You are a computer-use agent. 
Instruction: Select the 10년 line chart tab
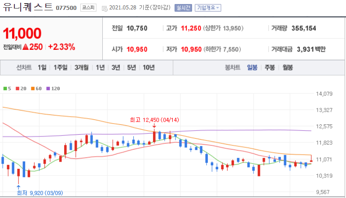tap(149, 67)
